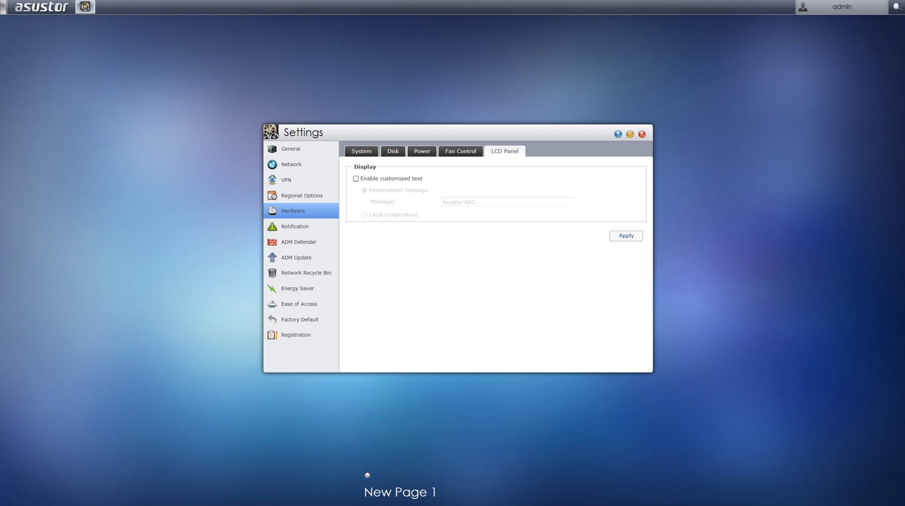The width and height of the screenshot is (905, 506).
Task: Open VPN settings text label
Action: [x=286, y=180]
